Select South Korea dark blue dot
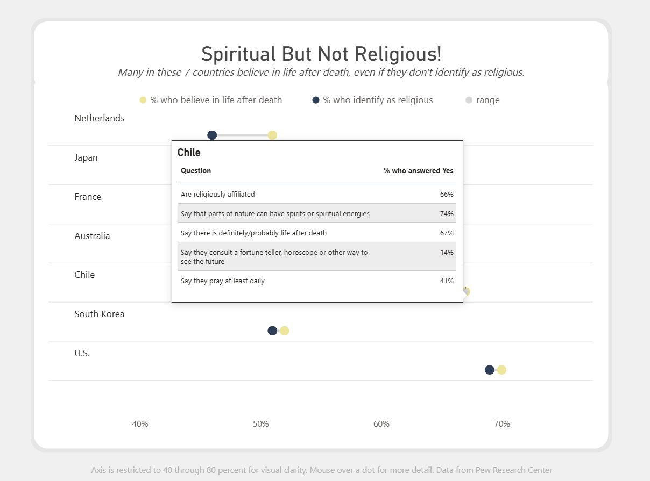 (272, 331)
